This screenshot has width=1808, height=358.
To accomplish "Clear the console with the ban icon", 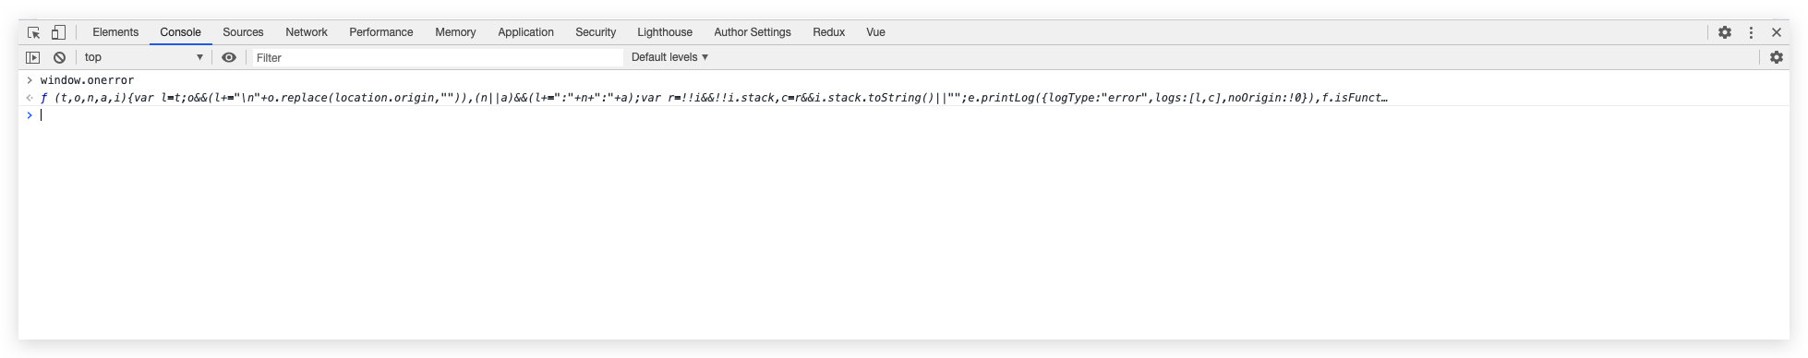I will coord(59,57).
